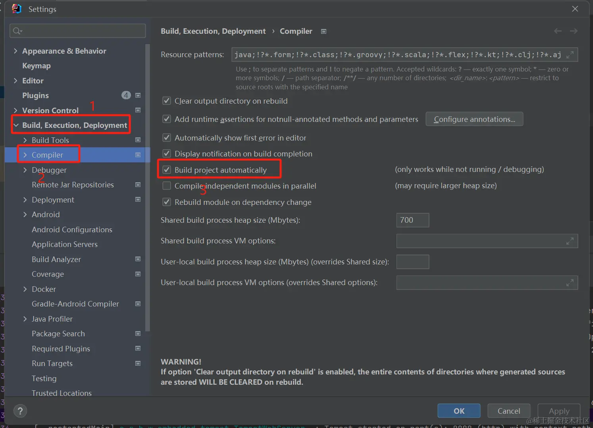This screenshot has height=428, width=593.
Task: Toggle Automatically show first error in editor
Action: 167,138
